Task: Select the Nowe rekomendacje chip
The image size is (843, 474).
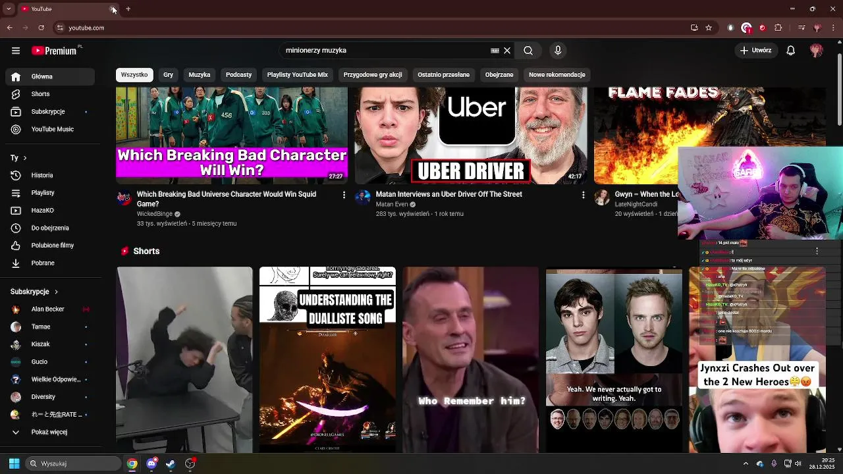Action: coord(557,74)
